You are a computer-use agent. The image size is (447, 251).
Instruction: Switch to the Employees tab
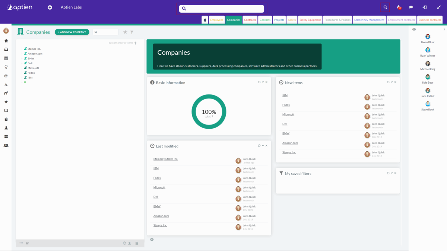[216, 20]
